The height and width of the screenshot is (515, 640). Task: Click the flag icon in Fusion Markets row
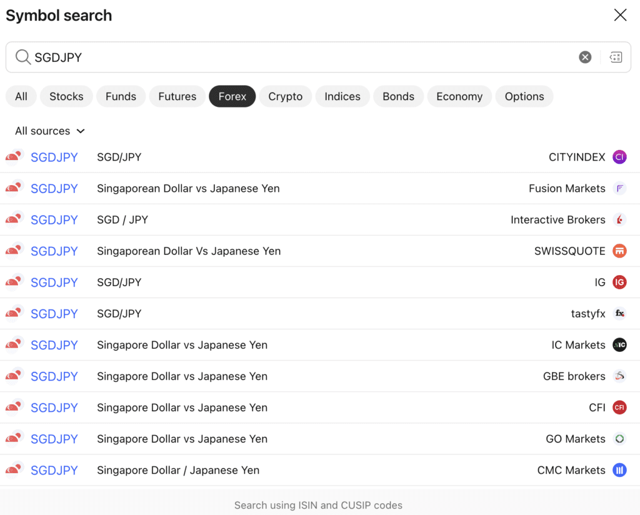[x=14, y=188]
